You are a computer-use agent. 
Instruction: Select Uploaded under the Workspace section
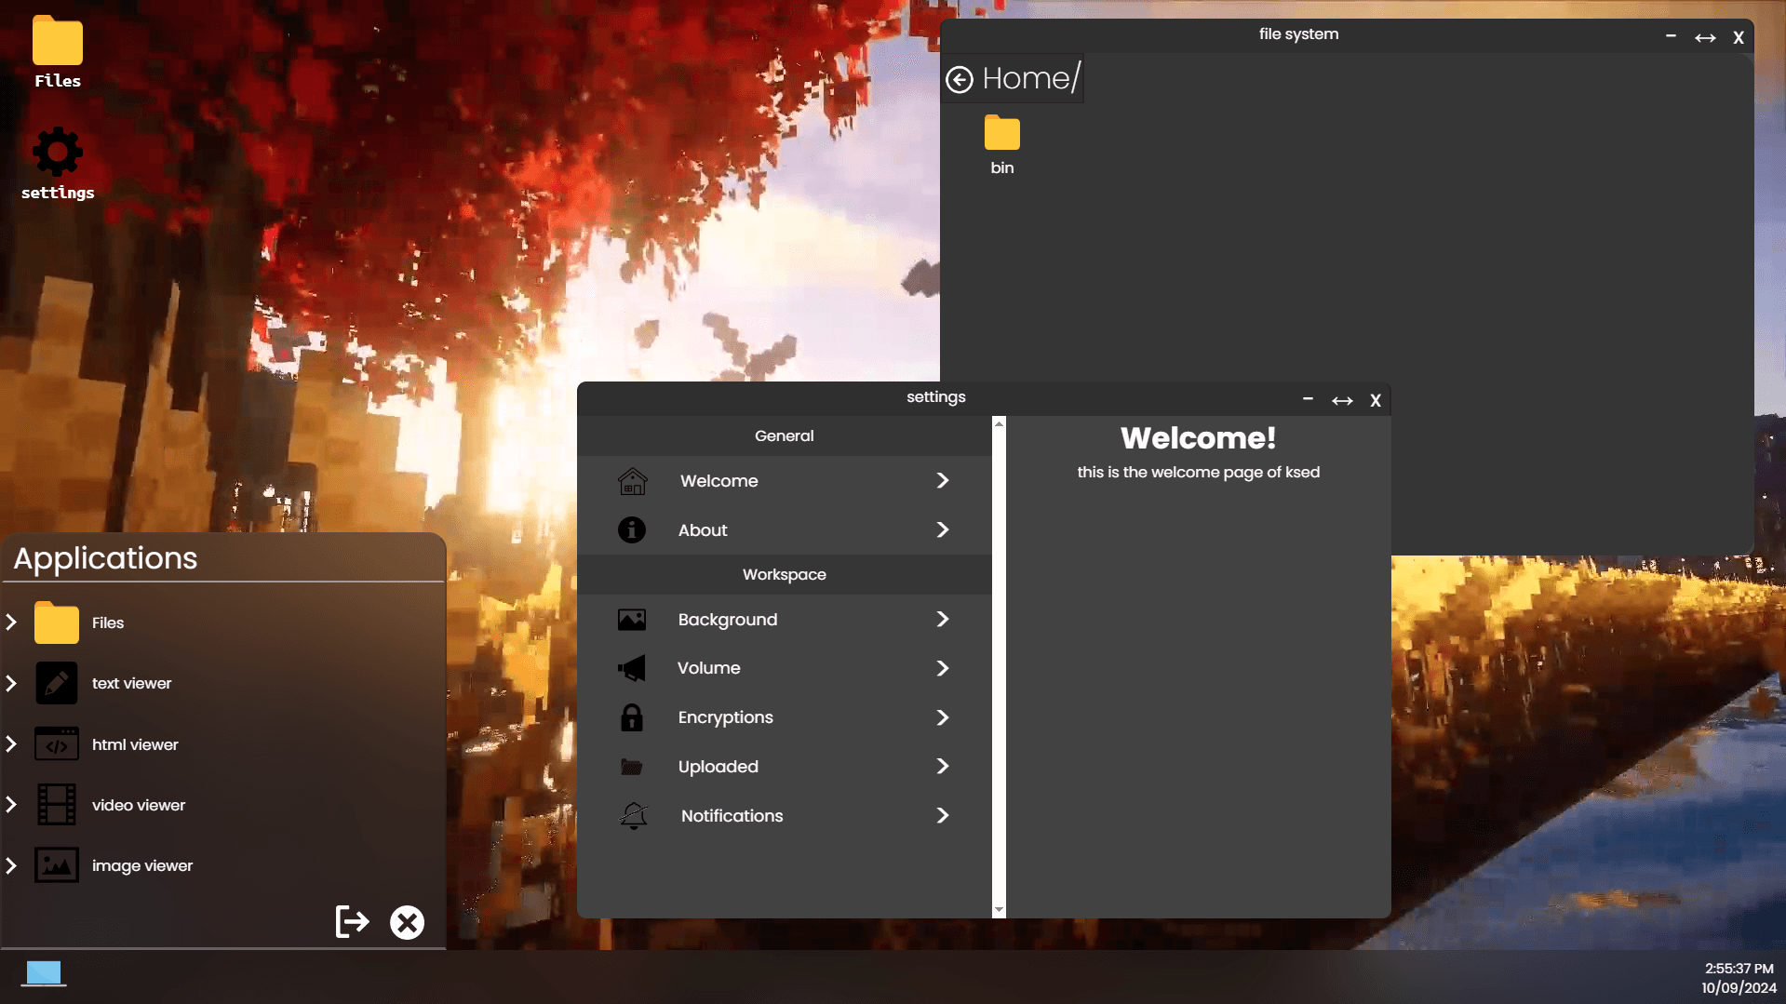[x=718, y=767]
